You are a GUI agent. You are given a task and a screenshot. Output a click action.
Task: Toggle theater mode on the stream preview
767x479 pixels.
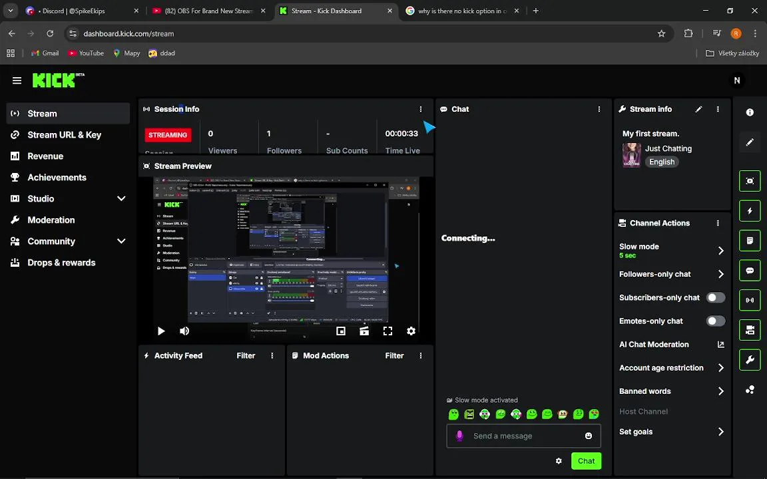point(364,331)
